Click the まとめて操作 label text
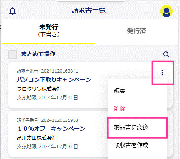180x159 pixels. click(x=38, y=54)
